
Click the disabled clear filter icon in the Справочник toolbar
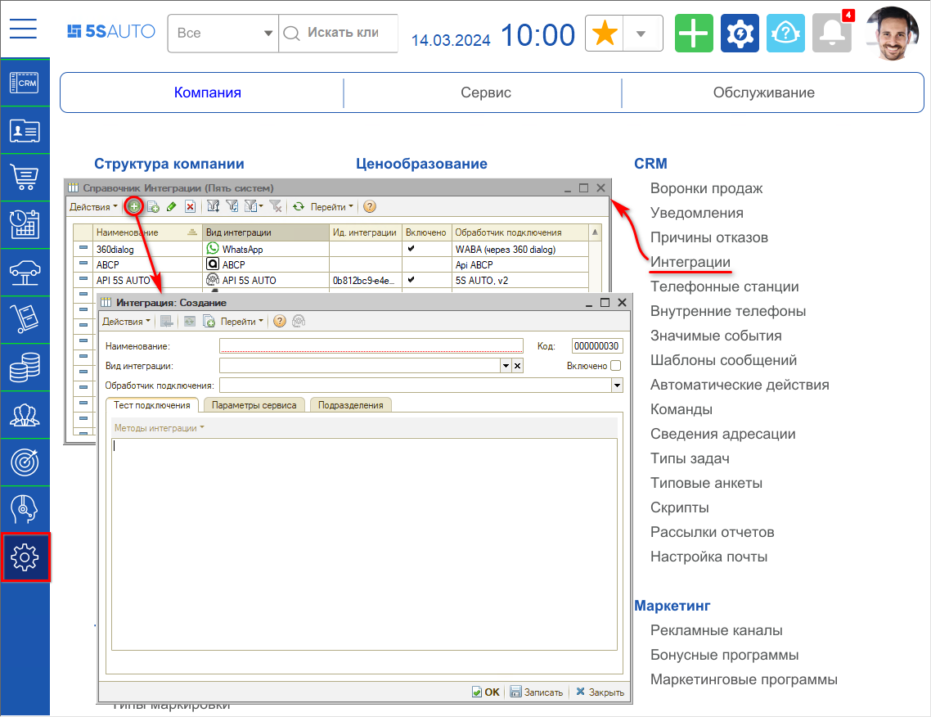(x=276, y=206)
